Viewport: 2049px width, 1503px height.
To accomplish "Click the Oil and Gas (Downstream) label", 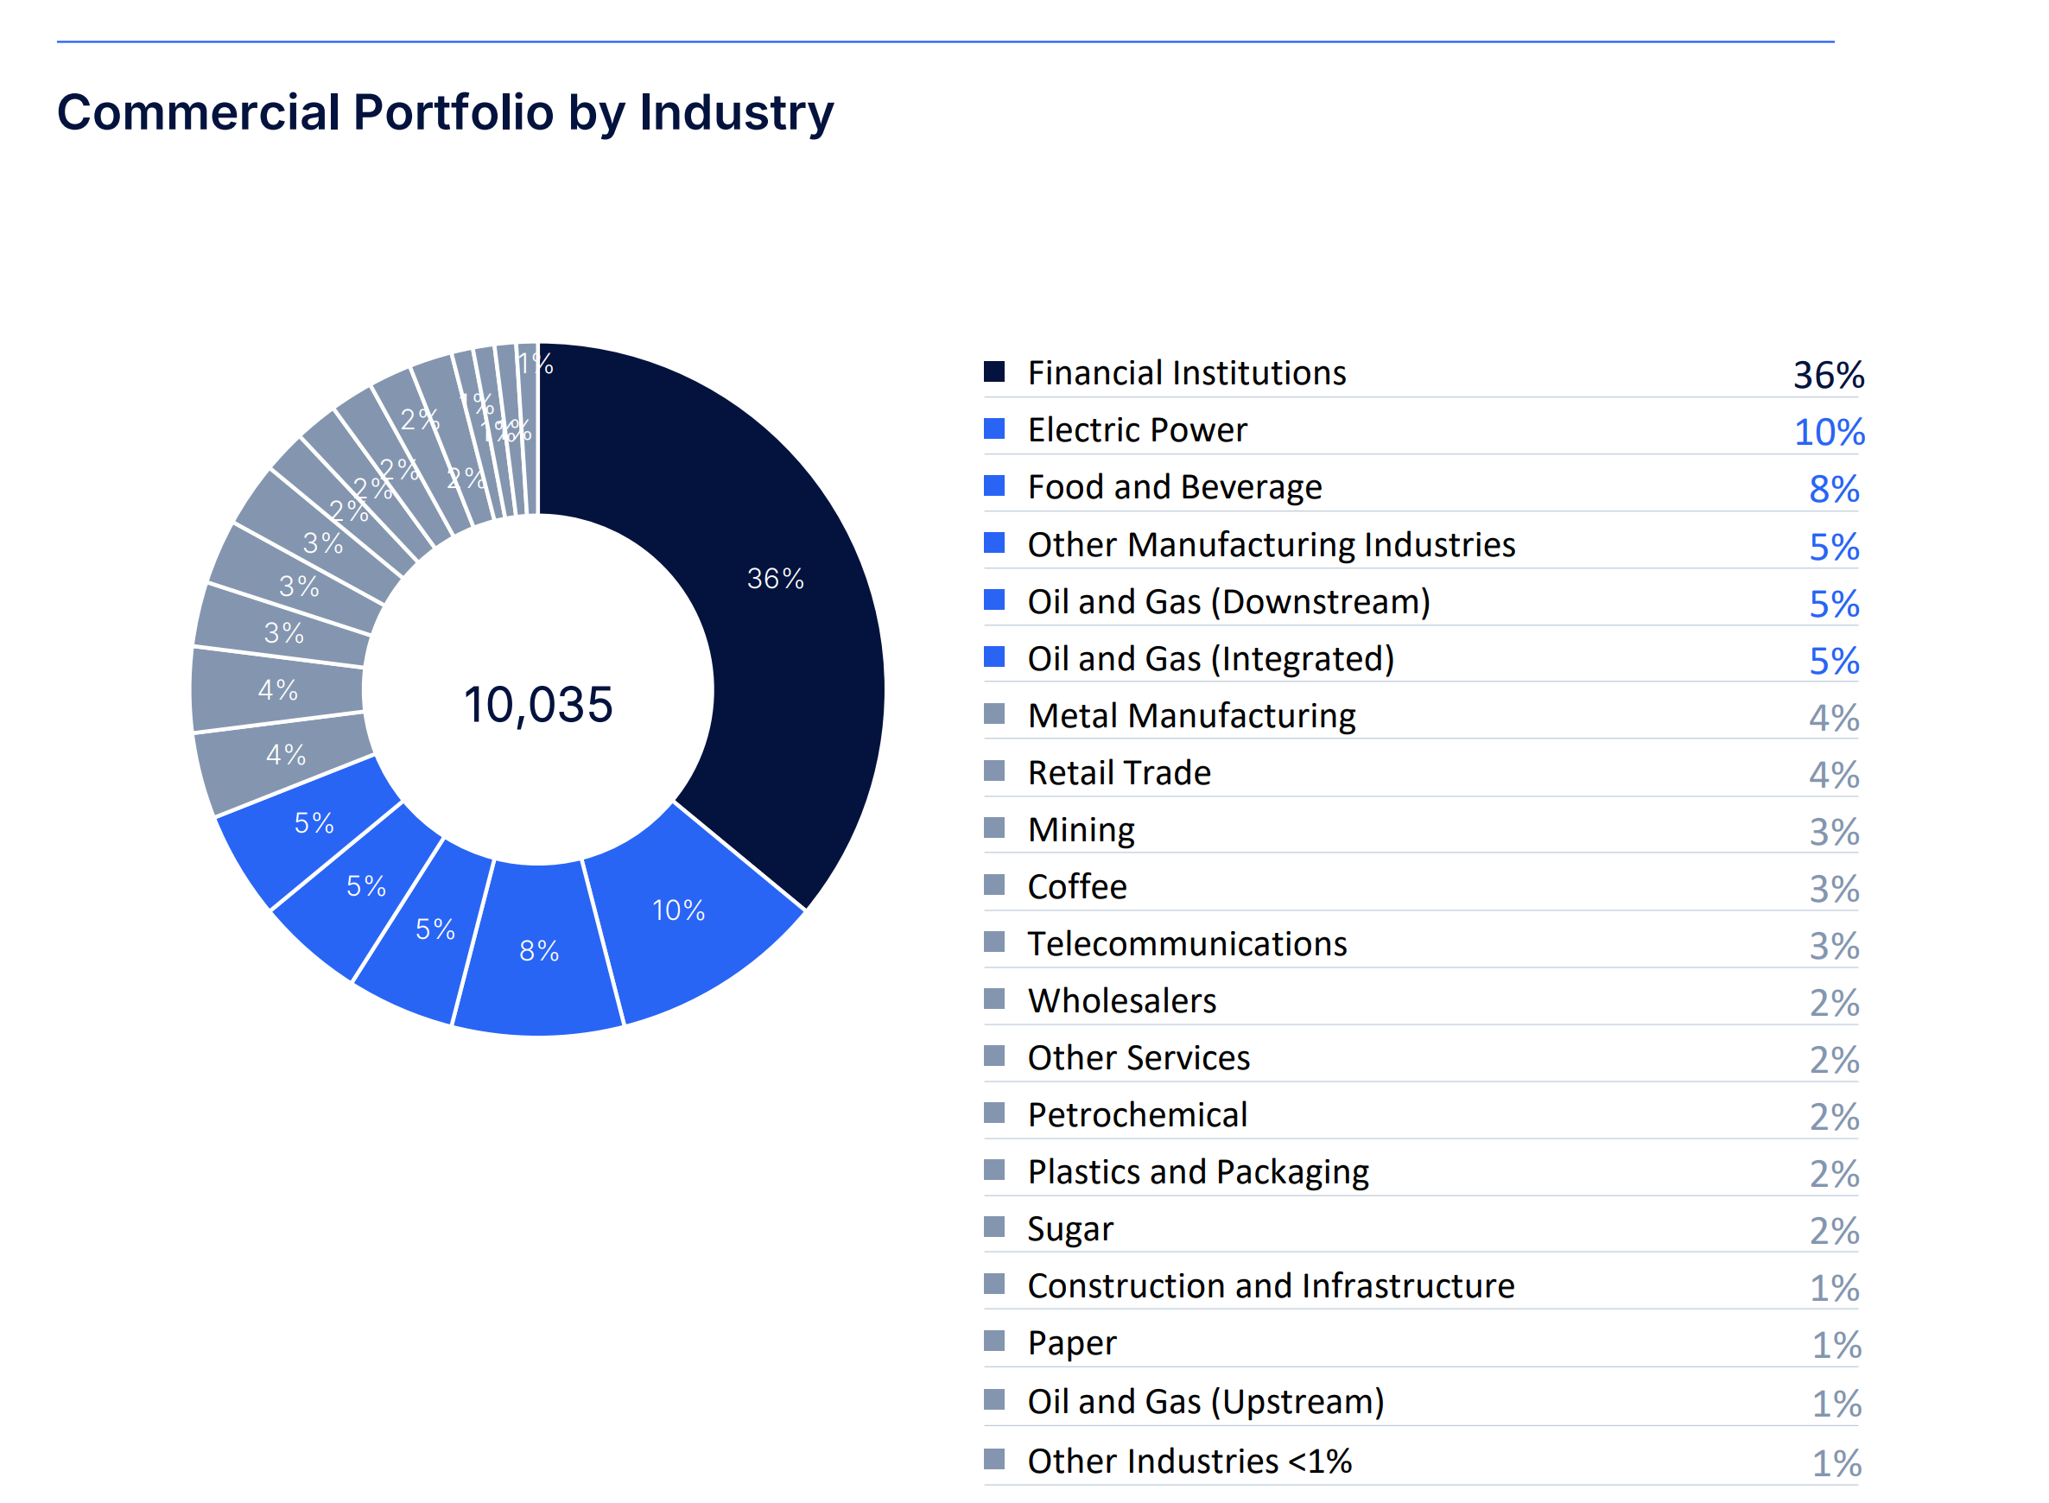I will pos(1228,601).
